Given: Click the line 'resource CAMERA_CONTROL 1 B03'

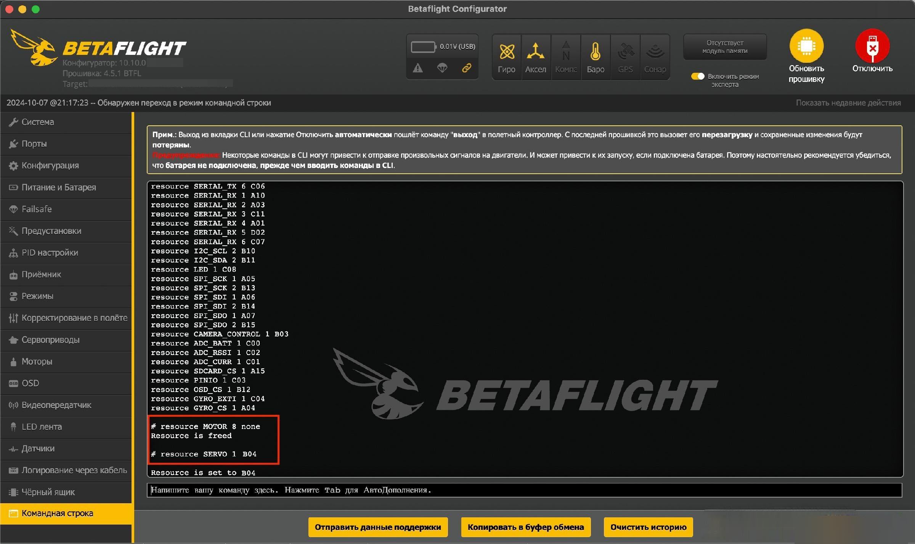Looking at the screenshot, I should click(220, 334).
